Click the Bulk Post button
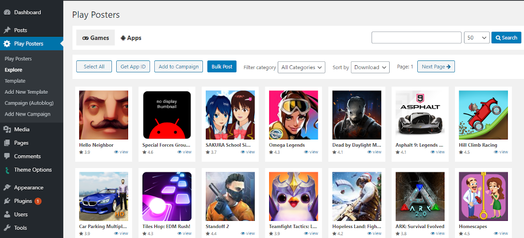The height and width of the screenshot is (238, 524). 222,67
